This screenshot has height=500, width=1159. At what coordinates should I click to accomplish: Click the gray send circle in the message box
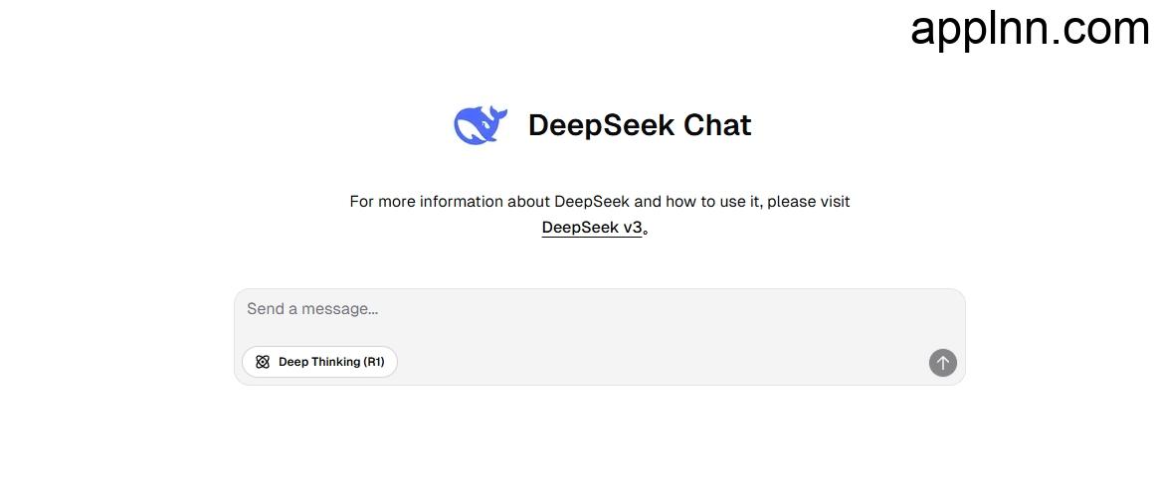tap(942, 363)
